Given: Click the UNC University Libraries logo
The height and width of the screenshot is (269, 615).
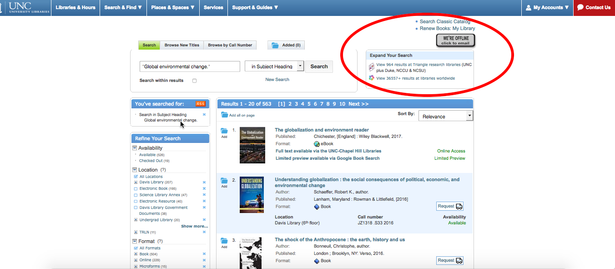Looking at the screenshot, I should point(25,7).
